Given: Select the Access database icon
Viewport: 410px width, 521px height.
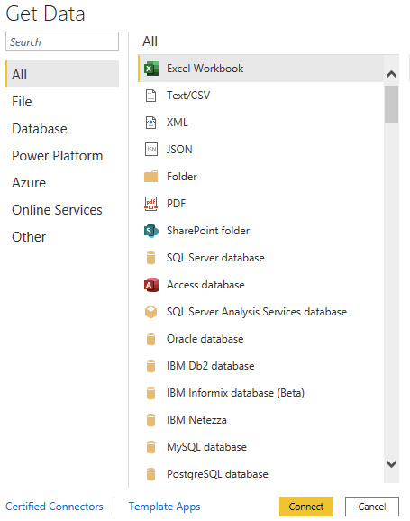Looking at the screenshot, I should [151, 285].
